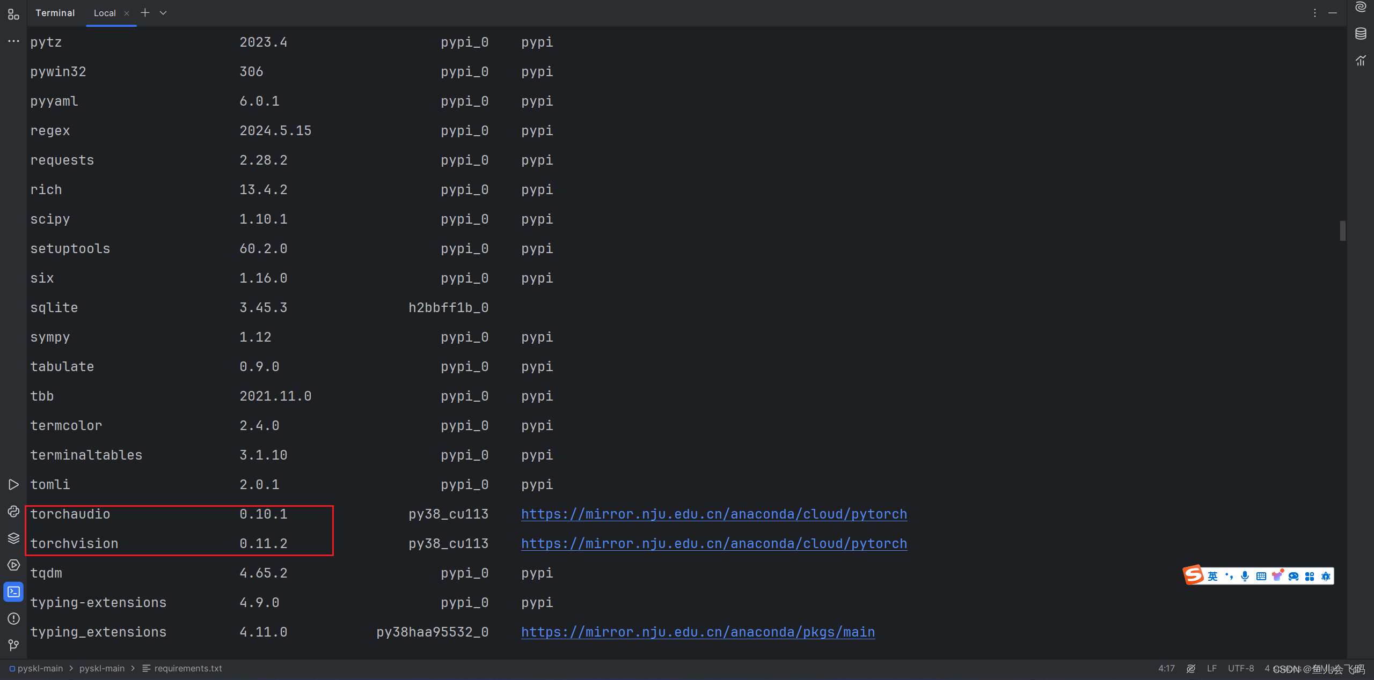
Task: Toggle read-only mode in the status bar
Action: coord(1192,668)
